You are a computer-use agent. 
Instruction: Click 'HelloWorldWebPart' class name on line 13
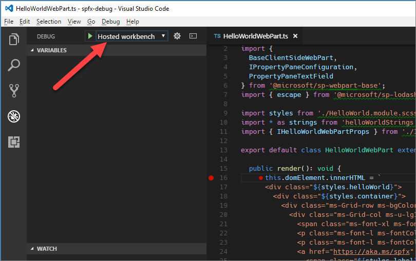pos(359,150)
